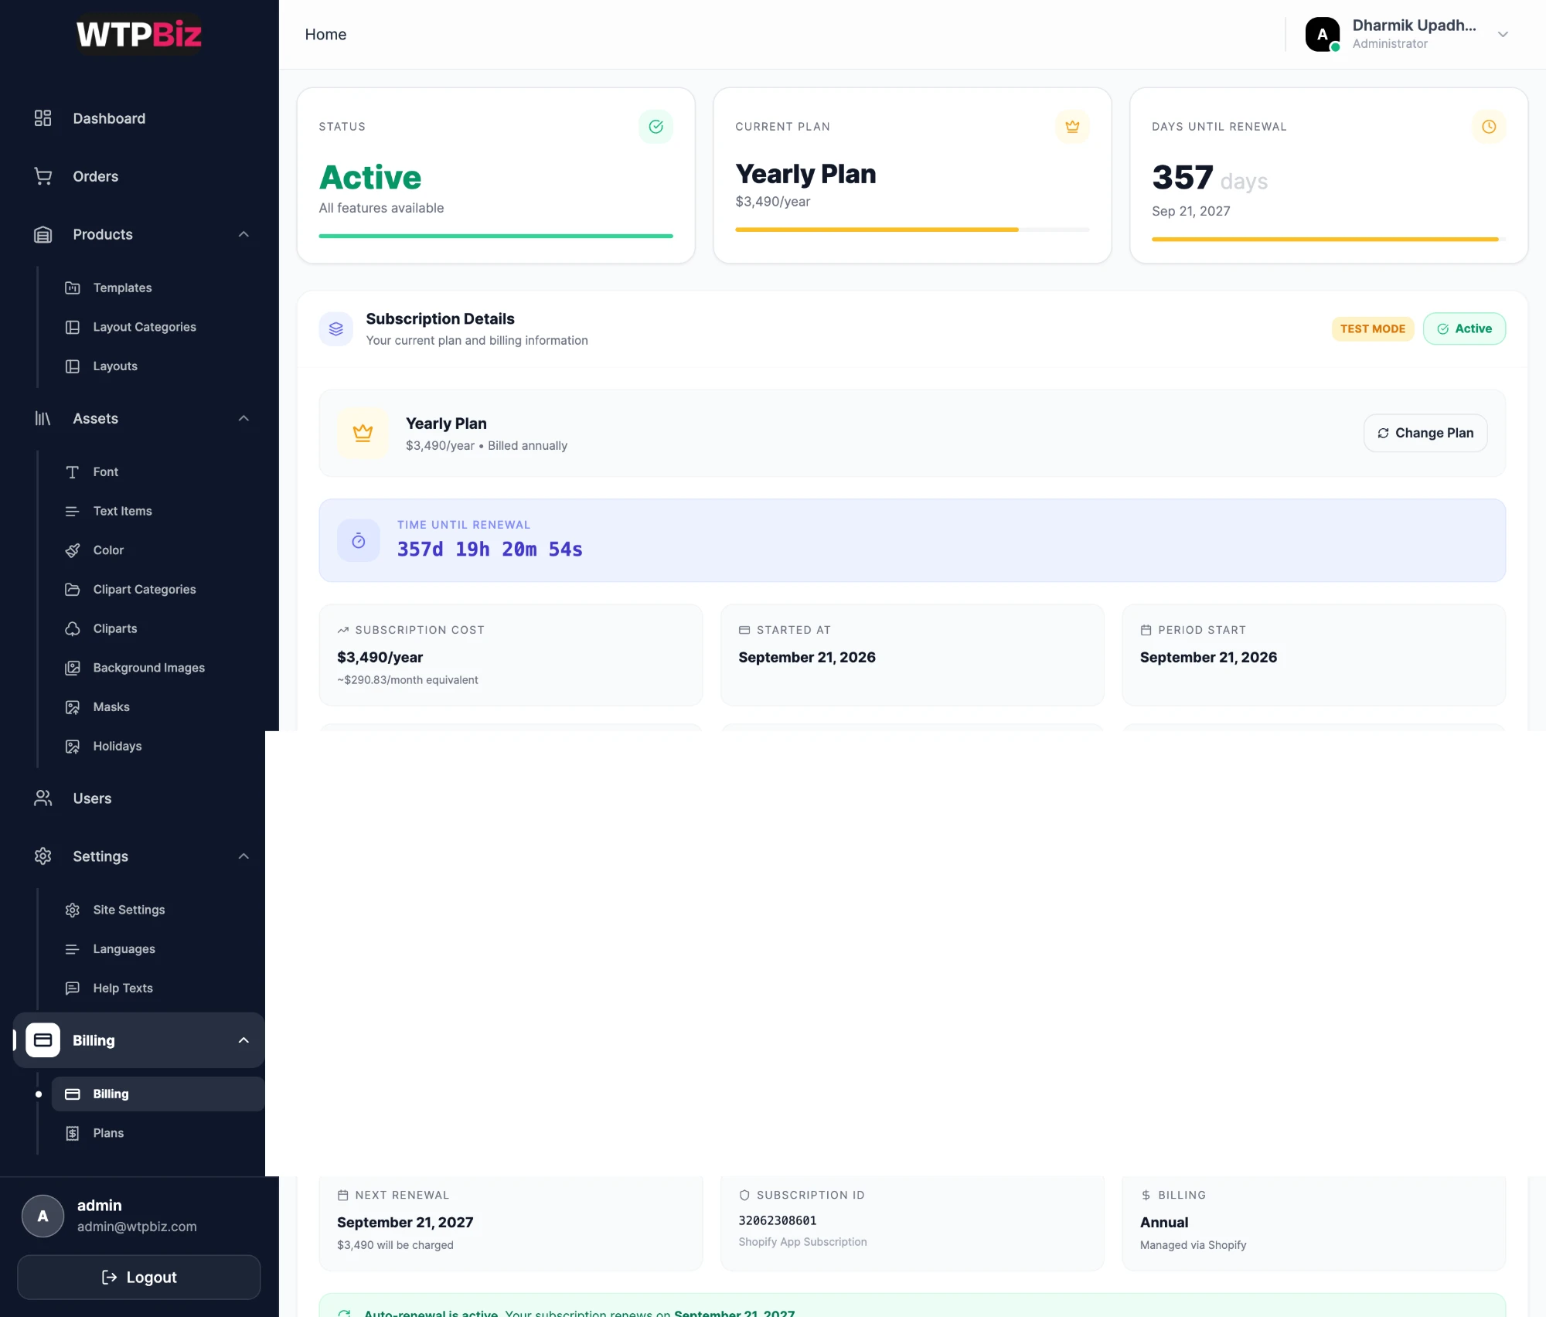Viewport: 1546px width, 1317px height.
Task: Click the 357d 19h 20m 54s countdown
Action: (490, 550)
